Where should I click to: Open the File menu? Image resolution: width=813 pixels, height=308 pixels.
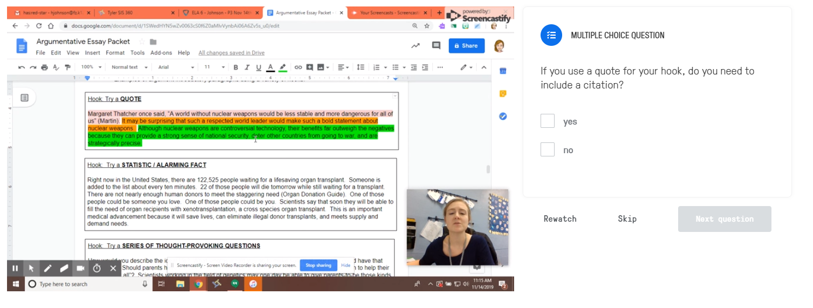40,53
